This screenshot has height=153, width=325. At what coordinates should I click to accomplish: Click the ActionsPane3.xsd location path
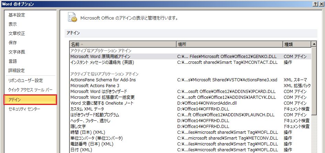[227, 80]
